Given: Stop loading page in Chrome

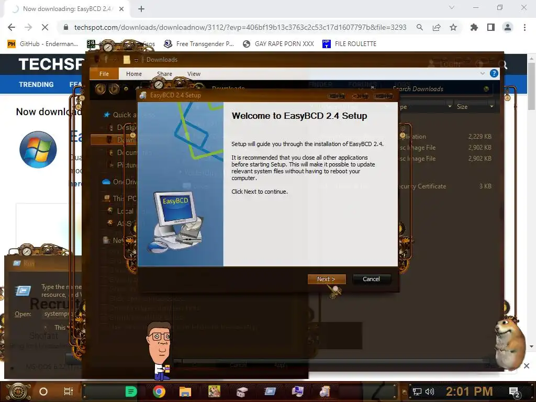Looking at the screenshot, I should coord(45,27).
